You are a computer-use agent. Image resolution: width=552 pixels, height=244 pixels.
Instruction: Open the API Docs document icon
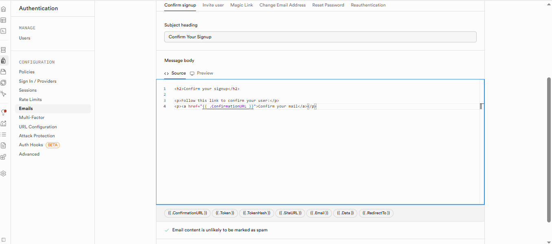(3, 145)
